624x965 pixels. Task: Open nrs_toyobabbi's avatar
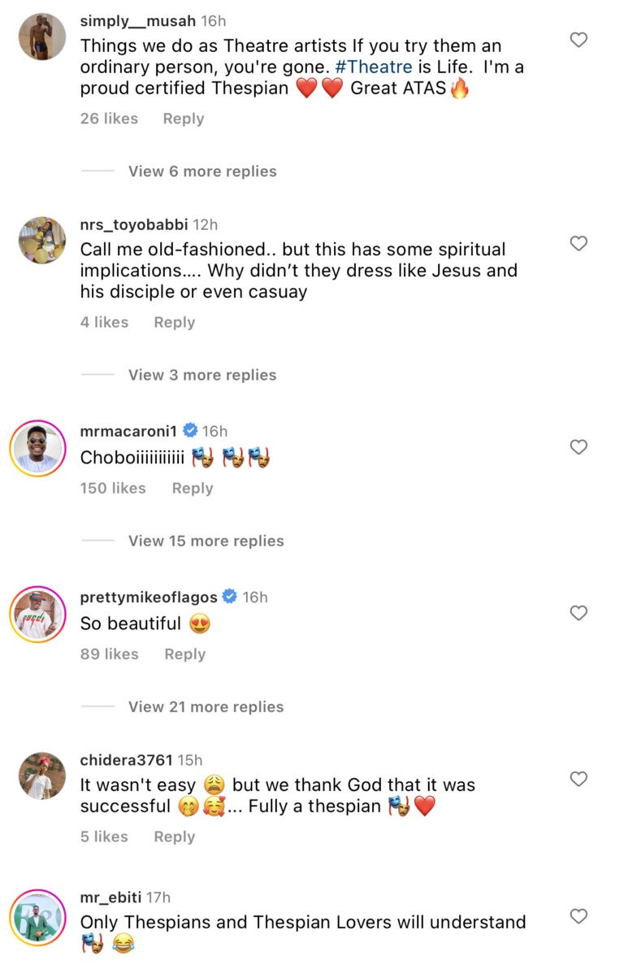click(42, 241)
